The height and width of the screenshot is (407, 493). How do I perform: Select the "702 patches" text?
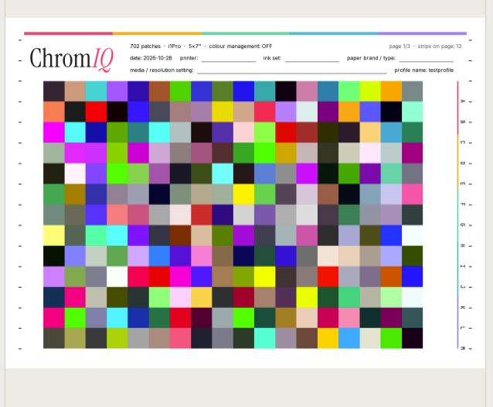pos(145,46)
